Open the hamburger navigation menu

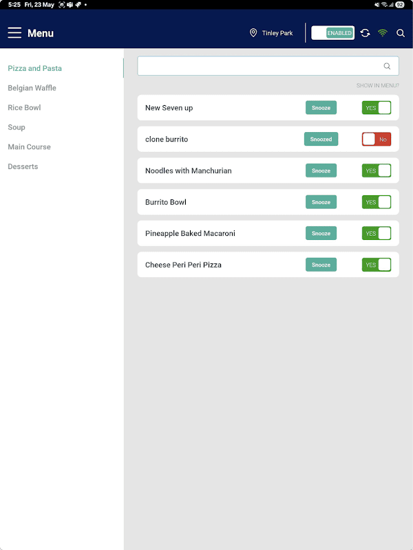click(x=14, y=33)
